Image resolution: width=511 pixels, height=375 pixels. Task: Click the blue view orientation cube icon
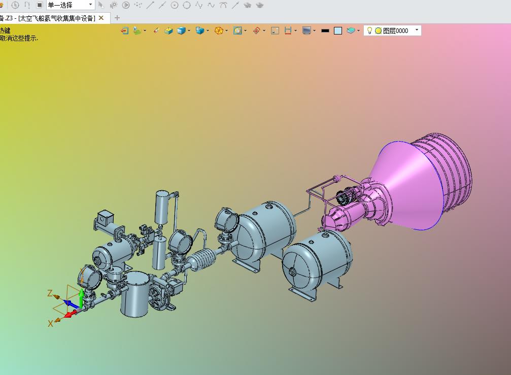tap(200, 30)
